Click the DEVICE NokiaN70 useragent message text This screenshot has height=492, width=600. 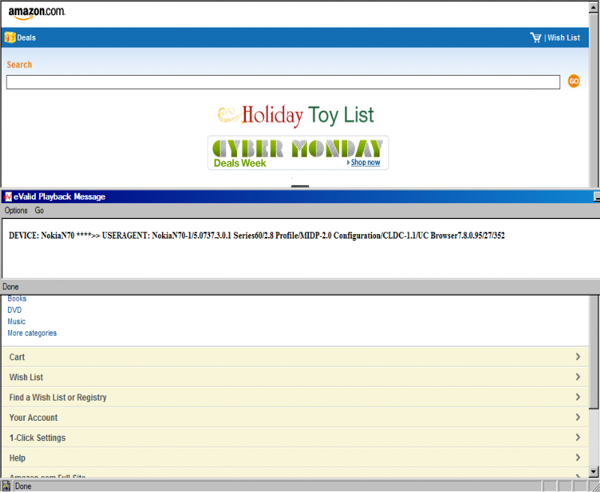coord(256,235)
